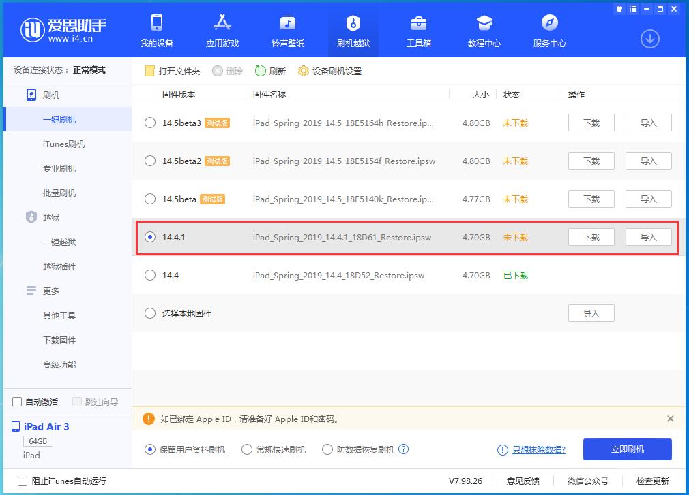Click the download manager arrow icon
Screen dimensions: 689x495
click(649, 39)
